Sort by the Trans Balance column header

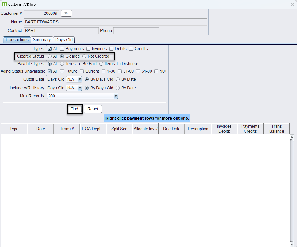(276, 129)
